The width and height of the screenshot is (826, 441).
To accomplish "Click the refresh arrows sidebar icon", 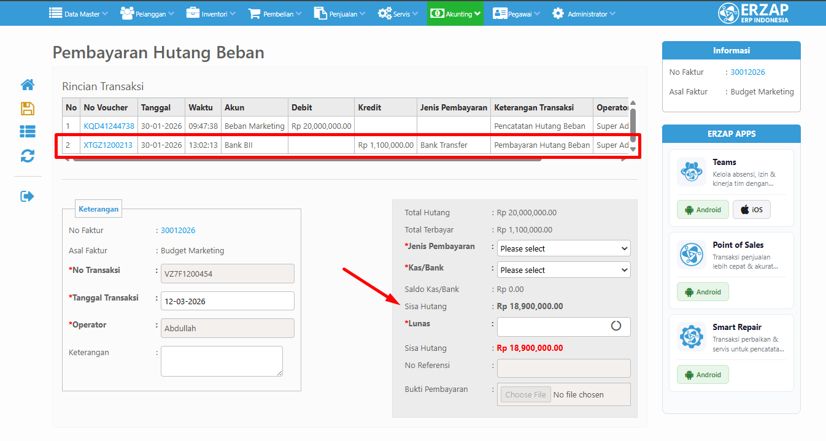I will pyautogui.click(x=28, y=156).
